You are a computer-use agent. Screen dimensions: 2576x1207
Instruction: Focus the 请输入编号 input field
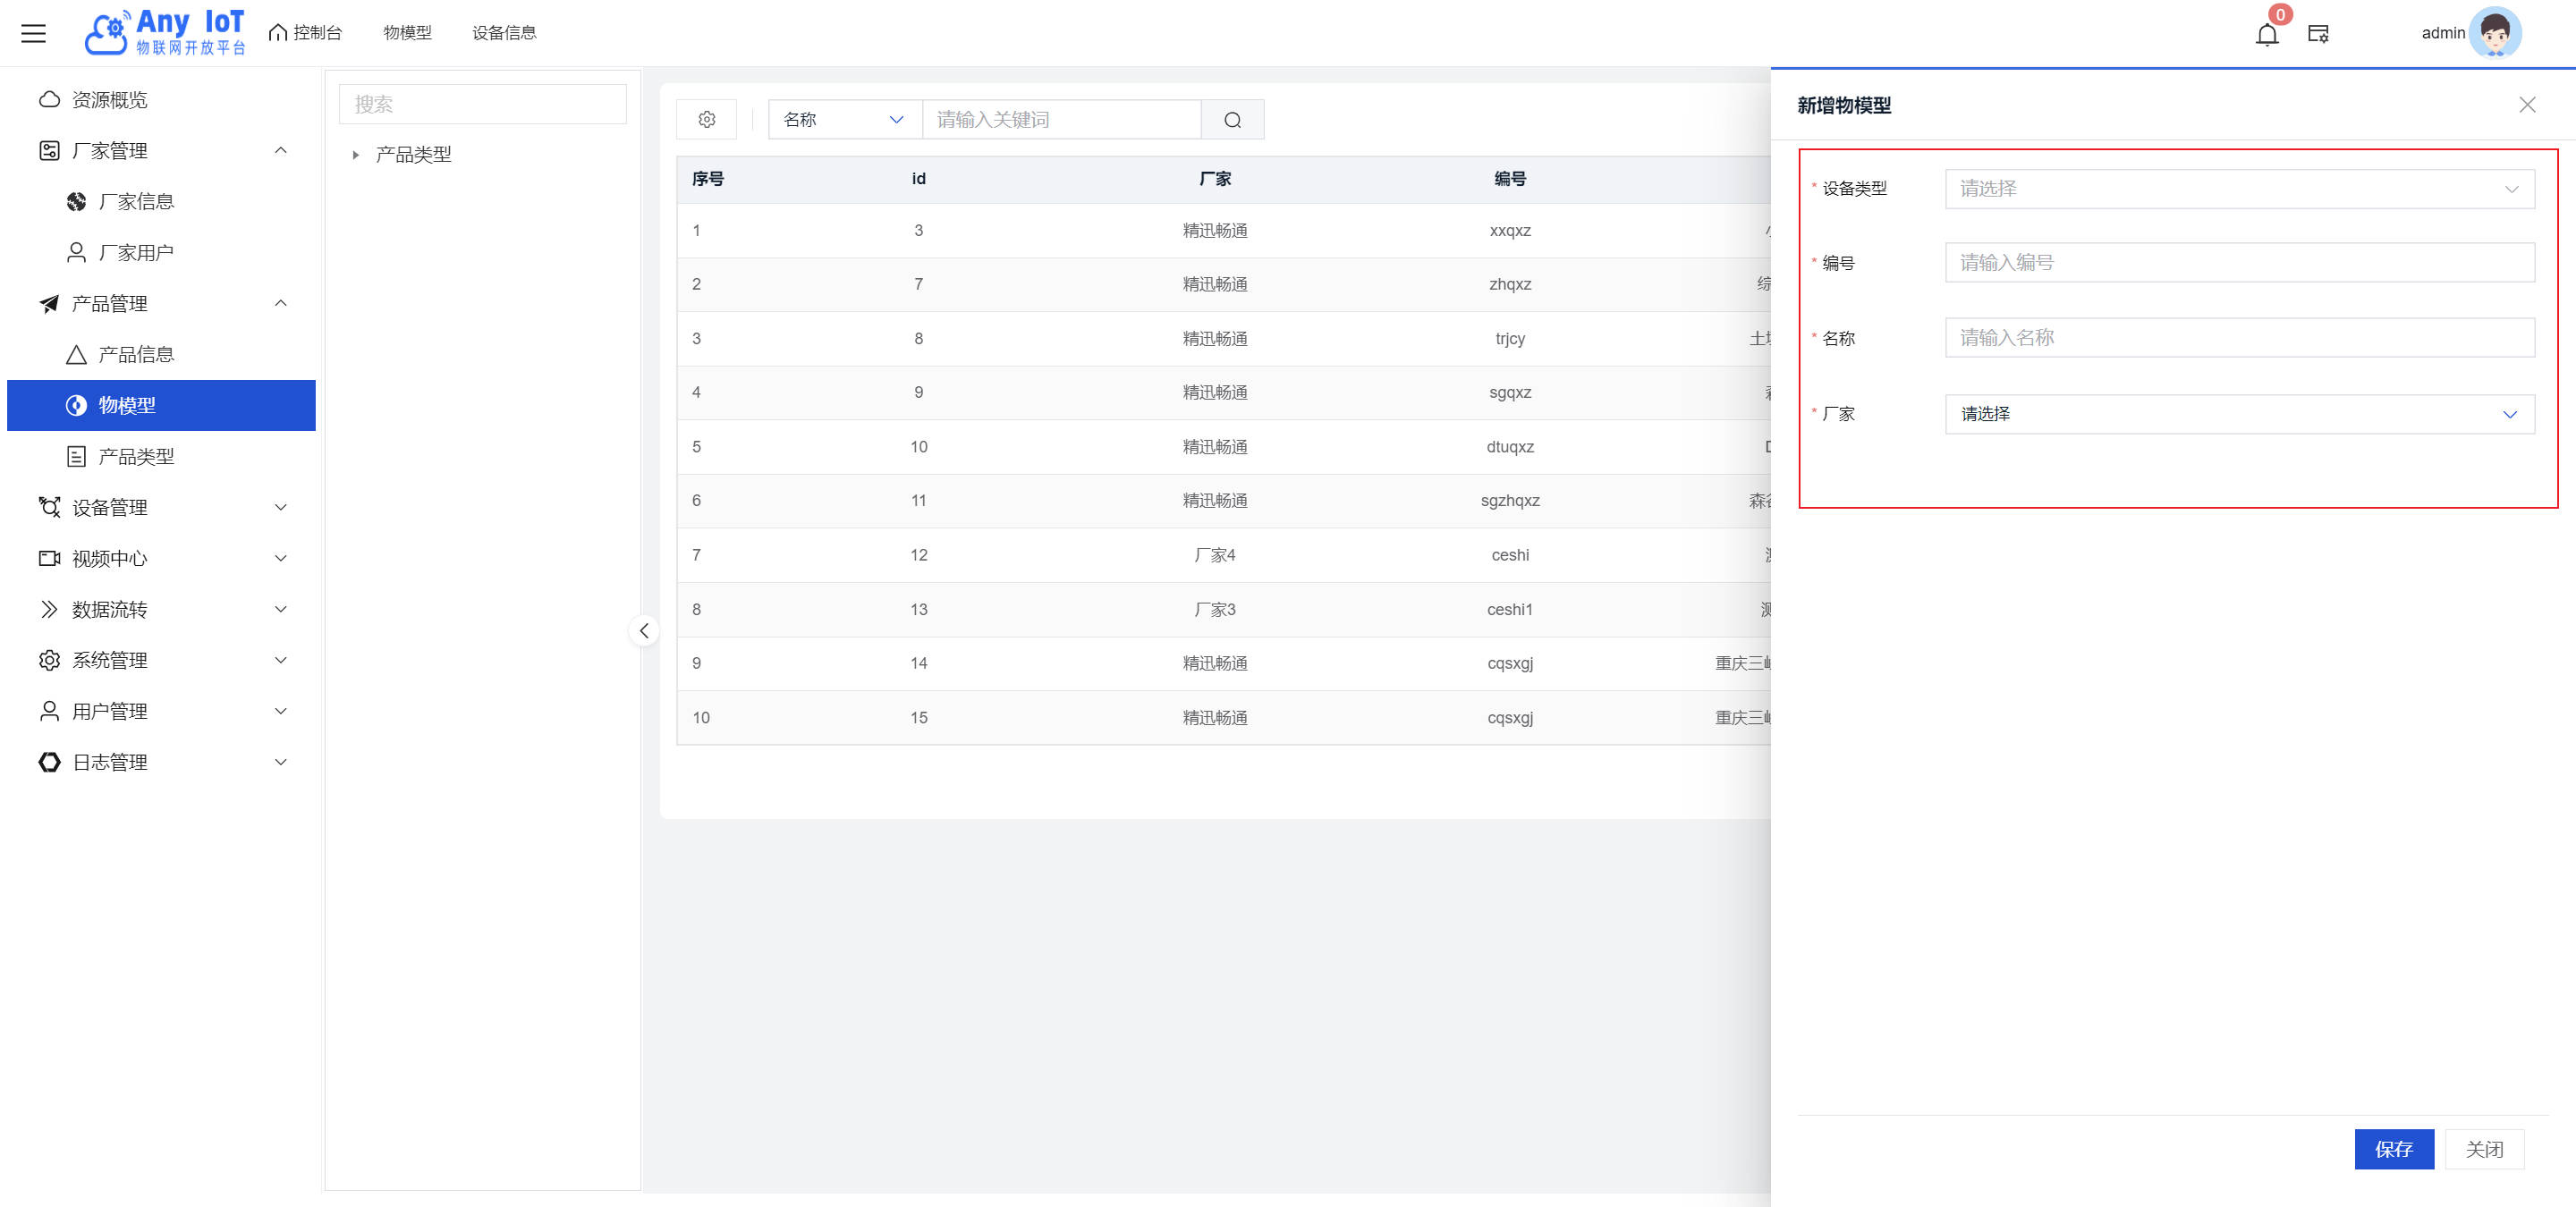[2238, 263]
